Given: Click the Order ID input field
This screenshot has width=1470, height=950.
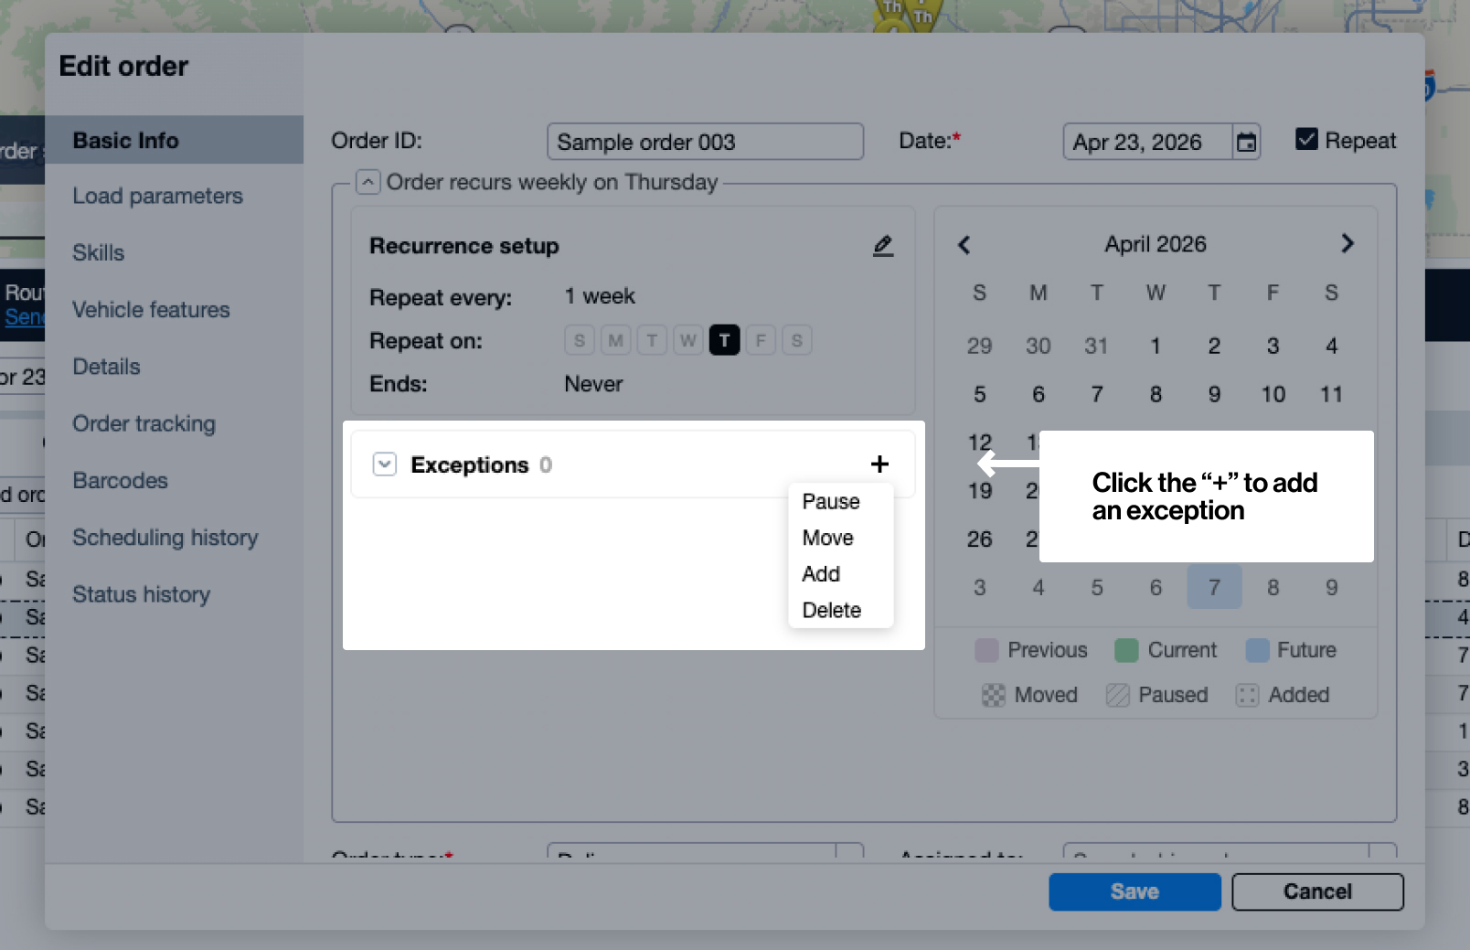Looking at the screenshot, I should coord(705,142).
